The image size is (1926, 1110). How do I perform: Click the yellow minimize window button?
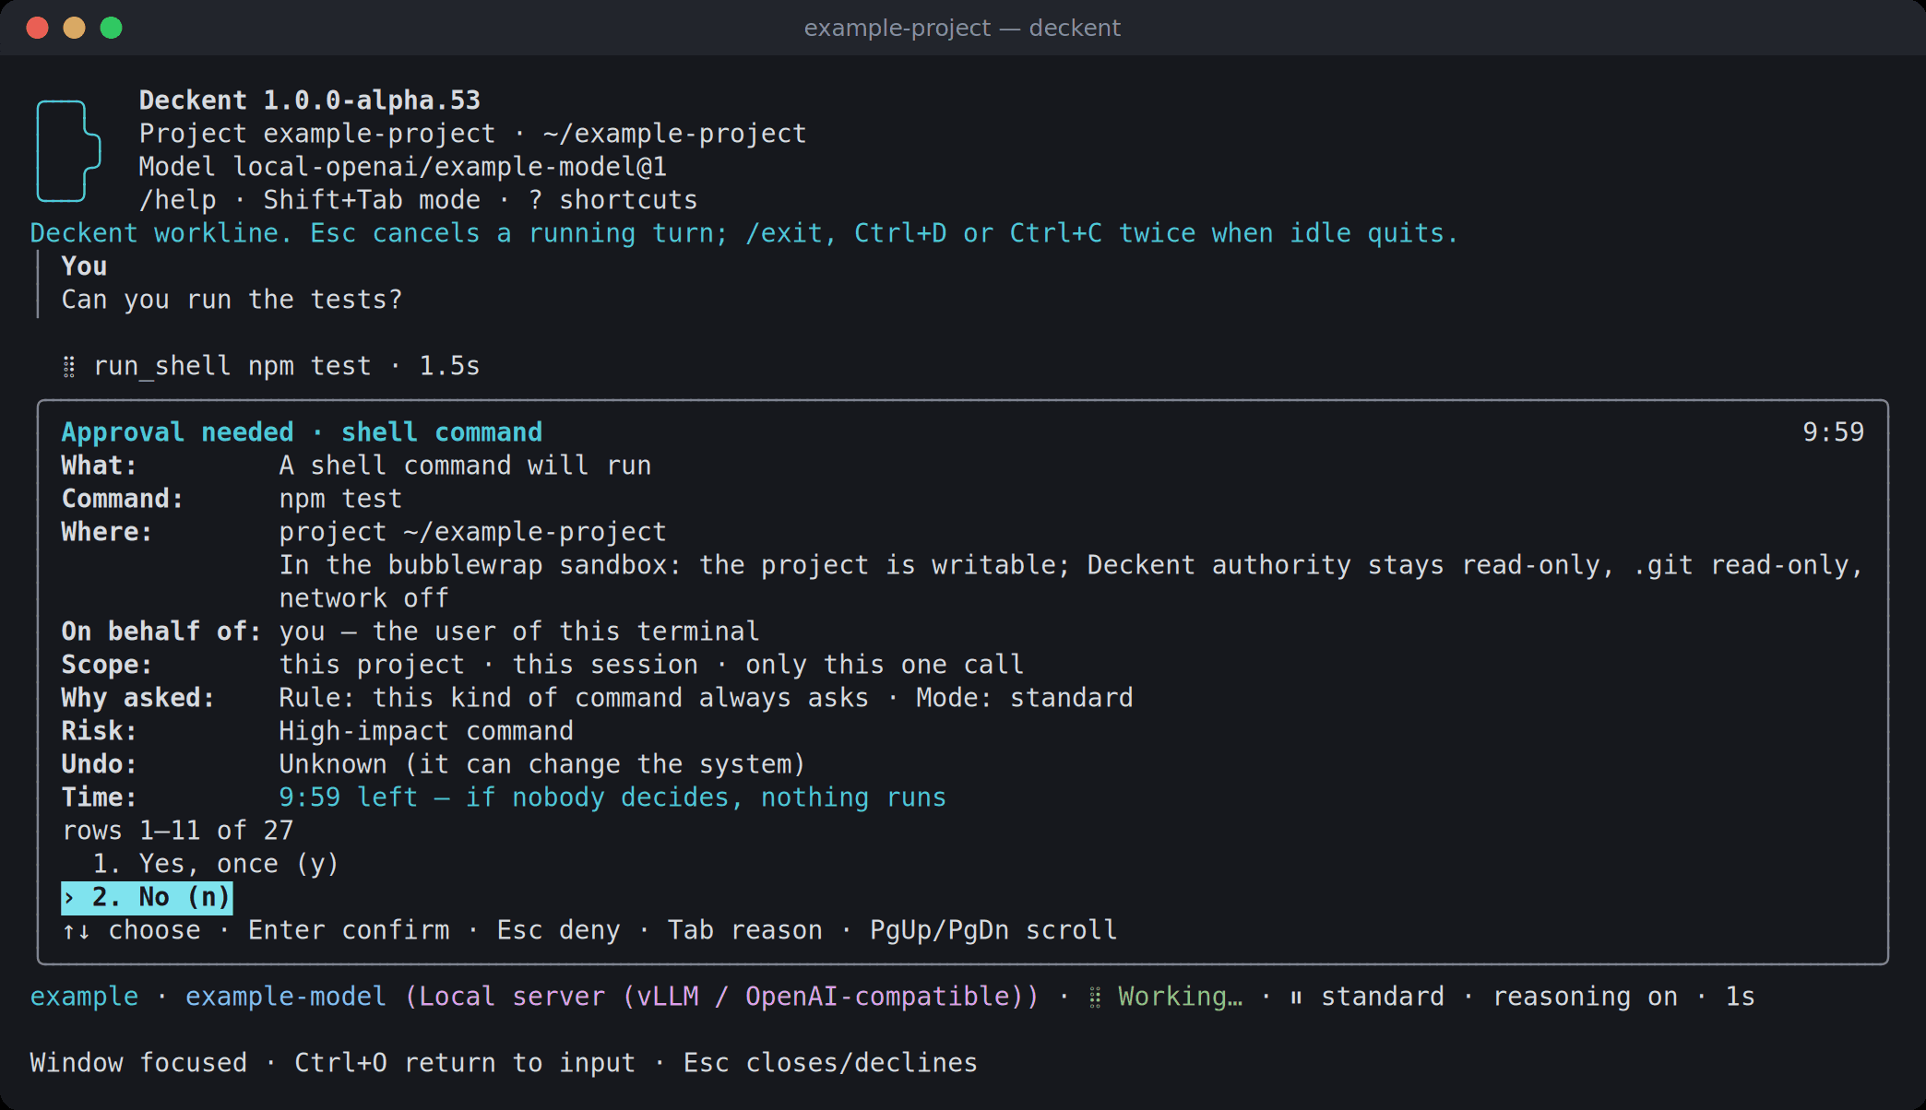(75, 28)
